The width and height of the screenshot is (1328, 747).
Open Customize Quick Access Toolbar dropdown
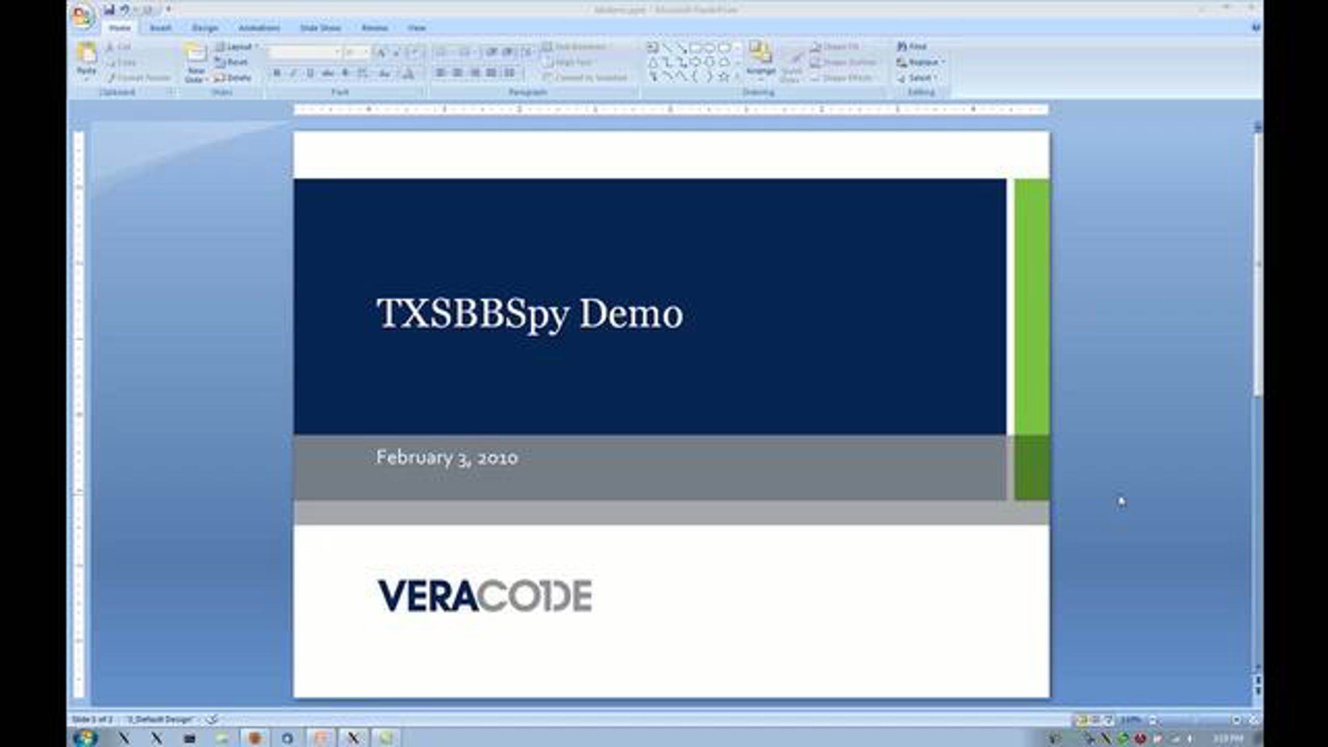pos(168,9)
